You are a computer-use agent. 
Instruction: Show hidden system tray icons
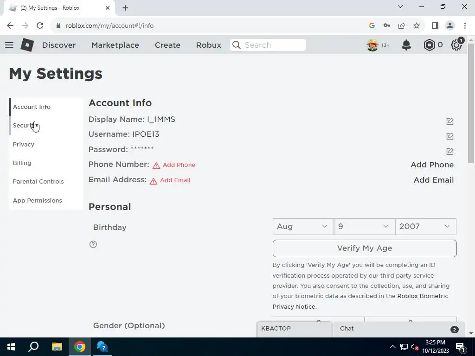pos(392,347)
